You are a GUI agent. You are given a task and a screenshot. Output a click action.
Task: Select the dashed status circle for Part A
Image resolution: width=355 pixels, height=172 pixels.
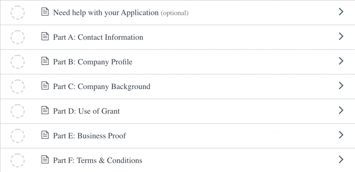click(x=17, y=37)
